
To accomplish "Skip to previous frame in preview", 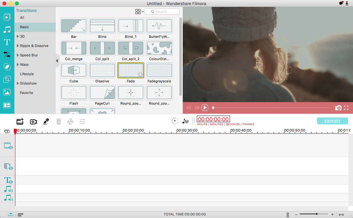I will pos(189,108).
